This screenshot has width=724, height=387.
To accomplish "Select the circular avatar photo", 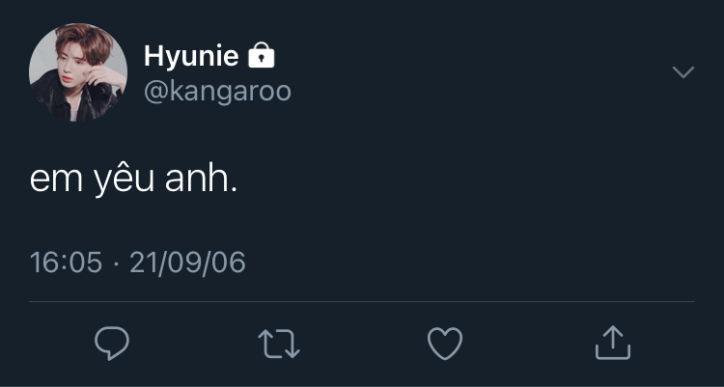I will pos(78,72).
